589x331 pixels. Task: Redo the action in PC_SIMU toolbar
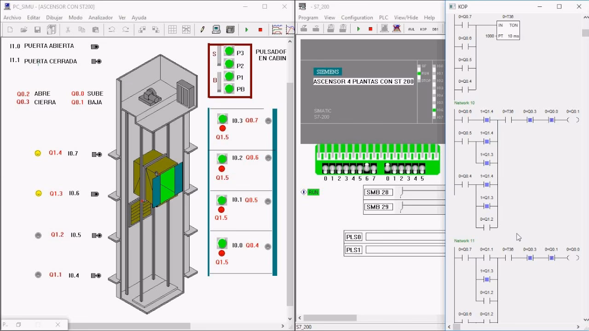[x=125, y=30]
